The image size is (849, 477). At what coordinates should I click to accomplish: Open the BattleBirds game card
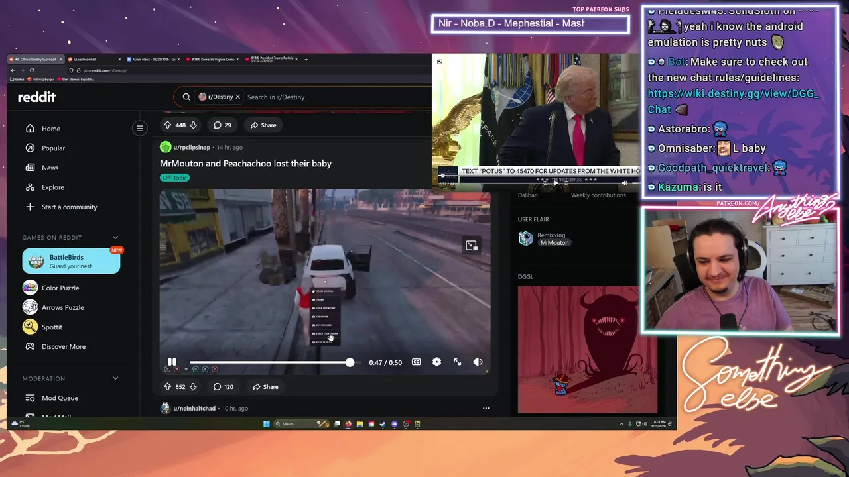tap(71, 261)
